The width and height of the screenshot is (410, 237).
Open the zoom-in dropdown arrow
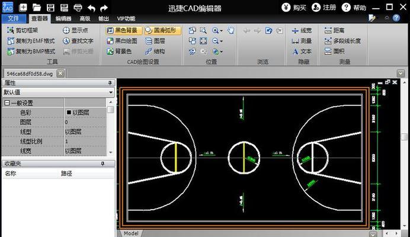coord(222,31)
